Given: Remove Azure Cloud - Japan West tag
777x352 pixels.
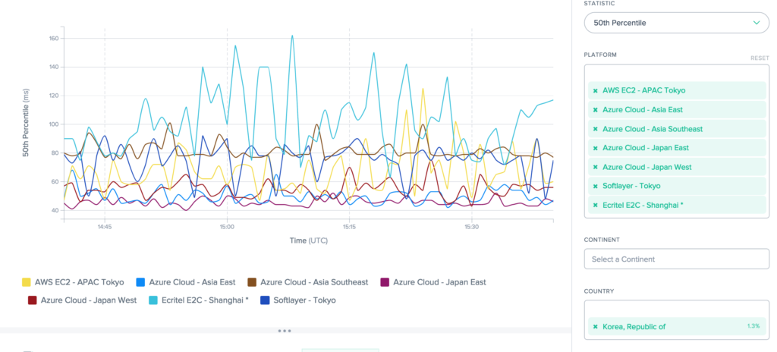Looking at the screenshot, I should click(596, 167).
